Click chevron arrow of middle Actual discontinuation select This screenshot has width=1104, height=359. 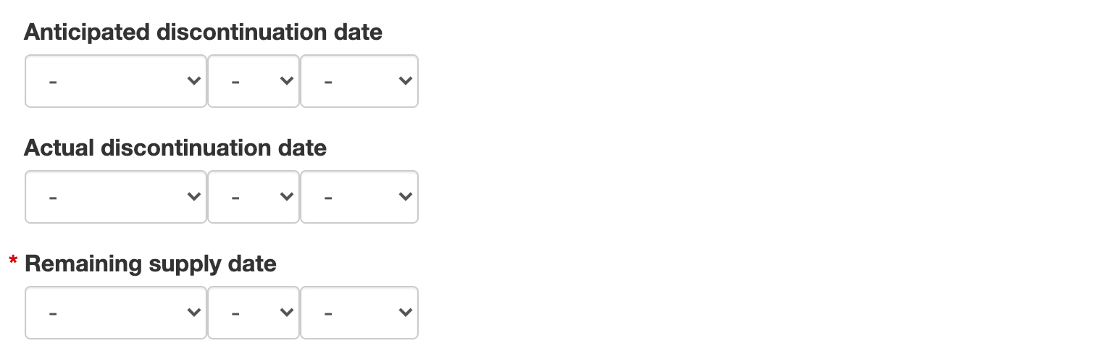(x=287, y=197)
